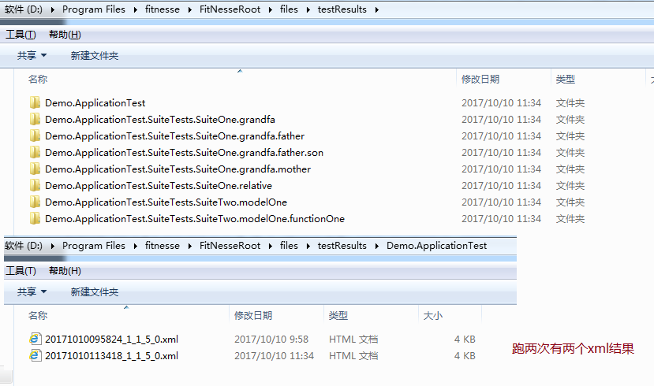Select Demo.ApplicationTest.SuiteTests.SuiteOne.grandfa name
This screenshot has width=654, height=386.
[160, 120]
